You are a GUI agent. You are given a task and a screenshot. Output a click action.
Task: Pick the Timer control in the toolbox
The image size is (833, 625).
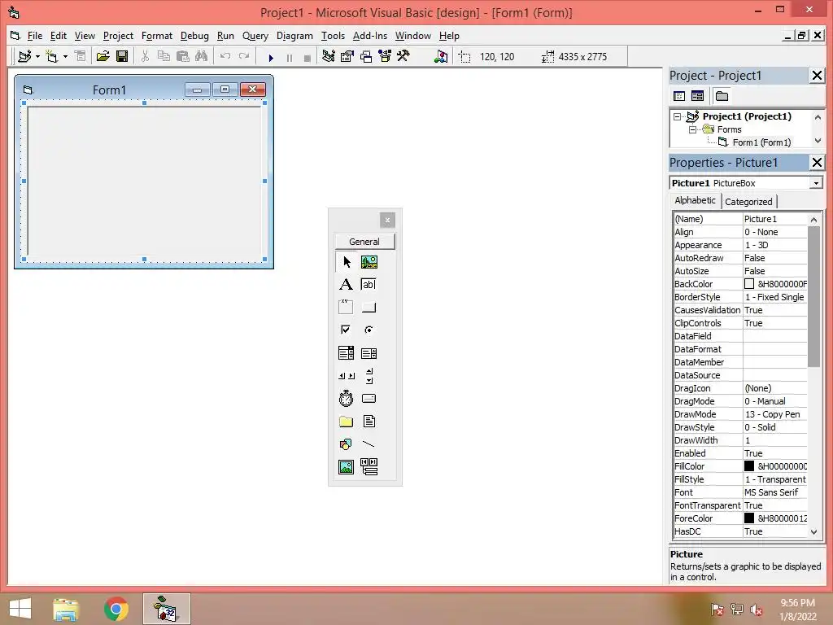coord(347,399)
